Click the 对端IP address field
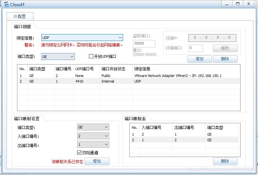258x175 pixels. (212, 38)
